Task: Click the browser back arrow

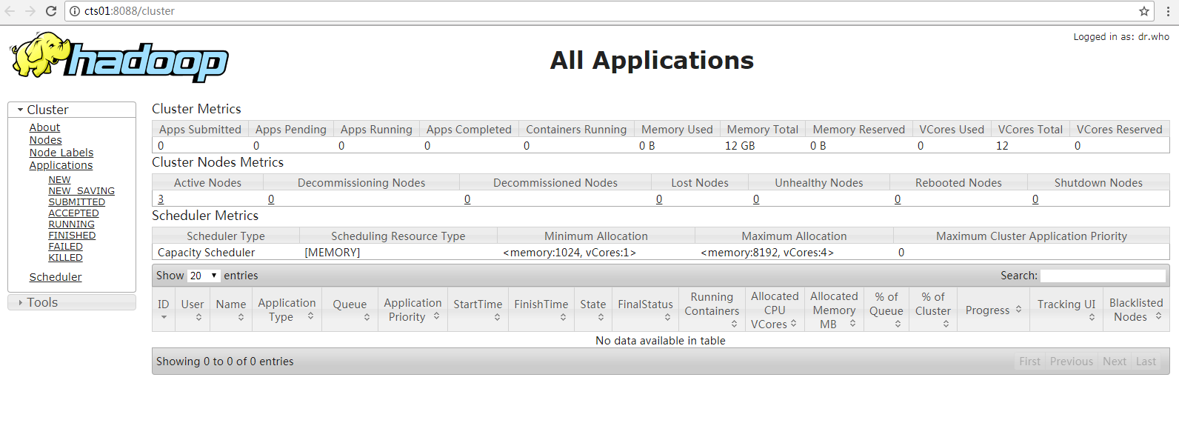Action: pyautogui.click(x=10, y=11)
